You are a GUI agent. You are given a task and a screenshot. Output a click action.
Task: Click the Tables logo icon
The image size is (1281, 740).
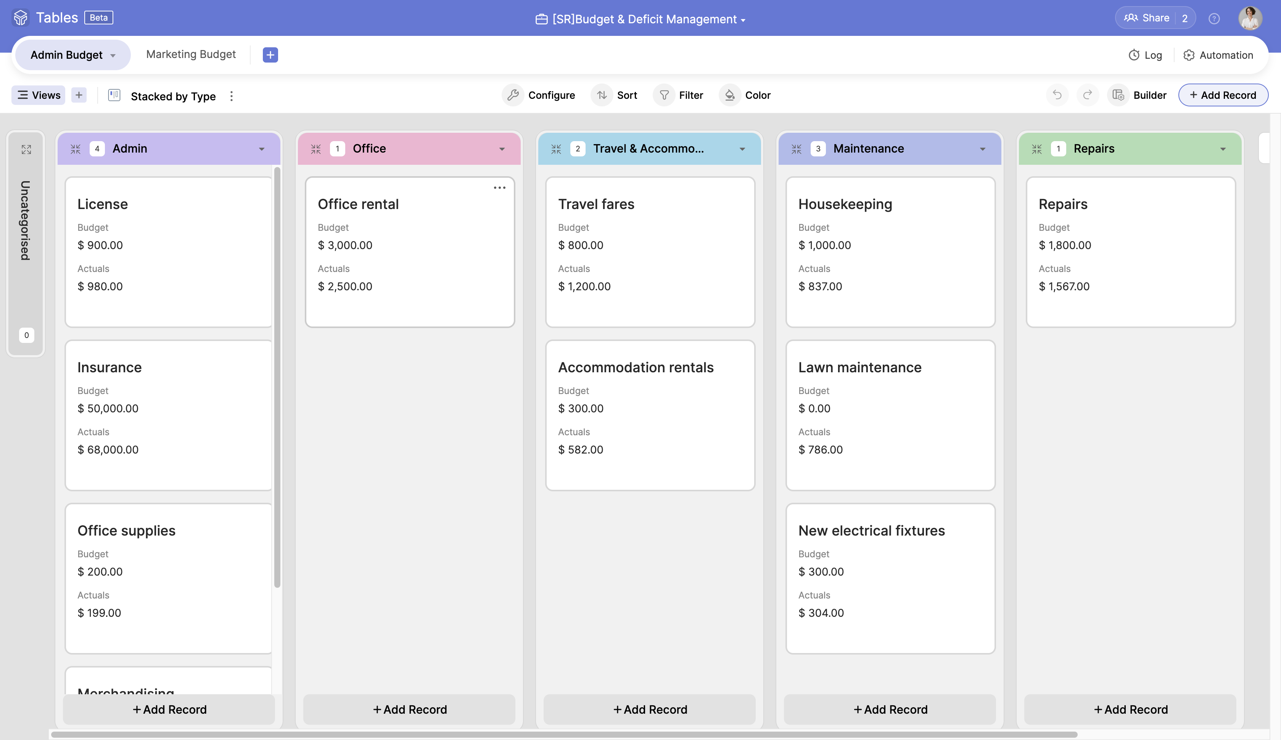[x=20, y=18]
